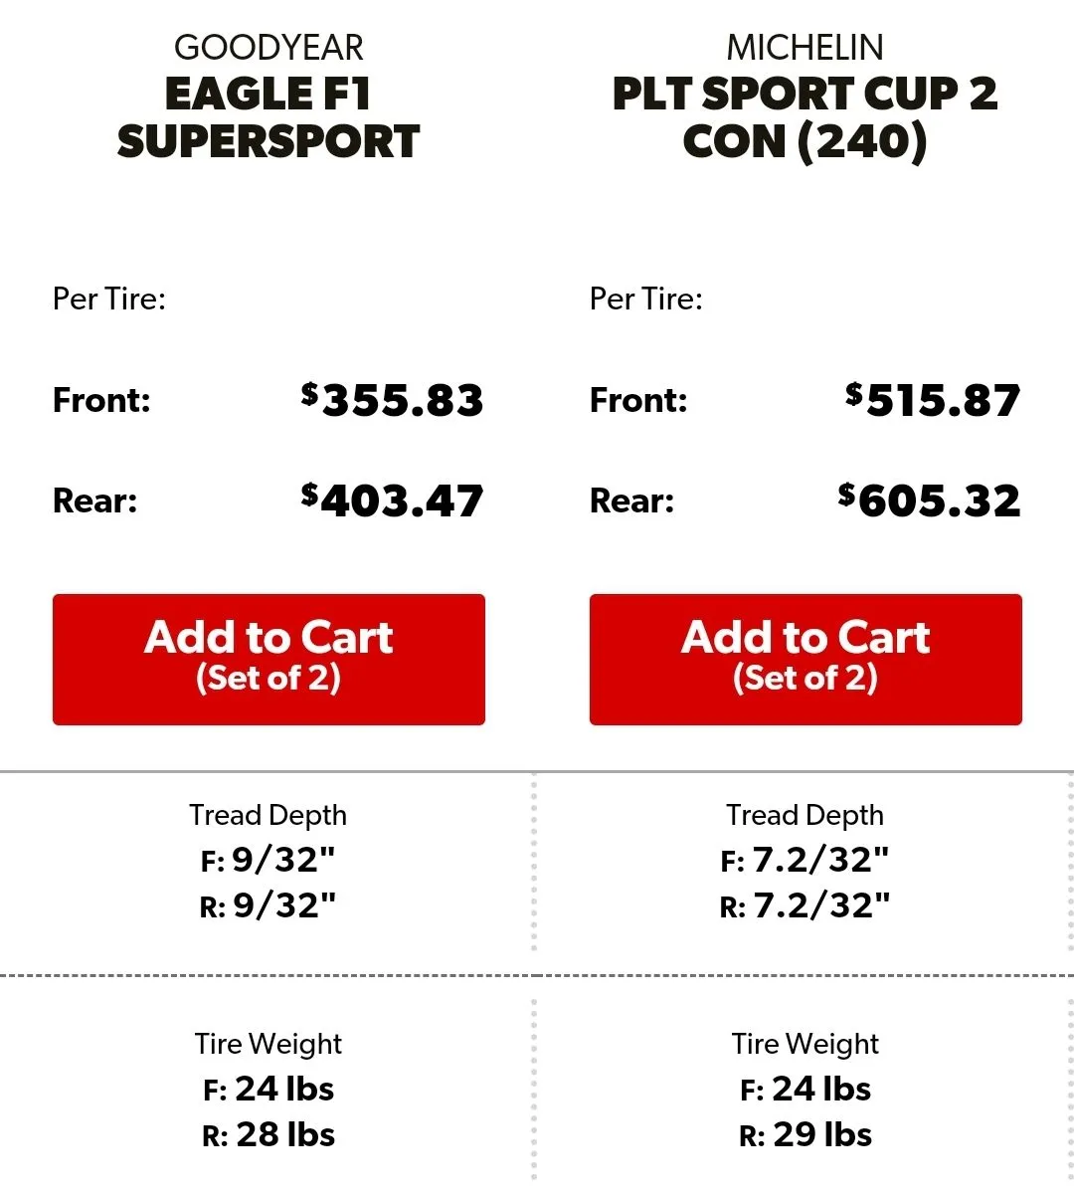Add Michelin Sport Cup 2 set to cart
1074x1198 pixels.
[x=805, y=659]
